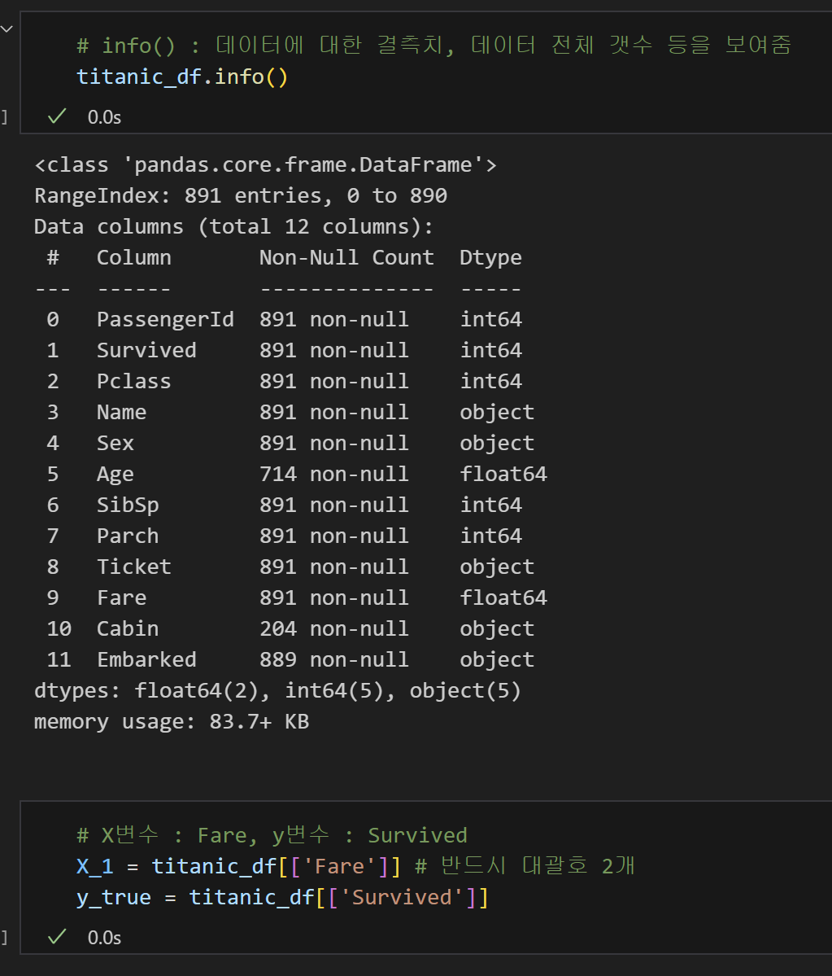
Task: Place cursor on the y_true assignment line
Action: [x=282, y=897]
